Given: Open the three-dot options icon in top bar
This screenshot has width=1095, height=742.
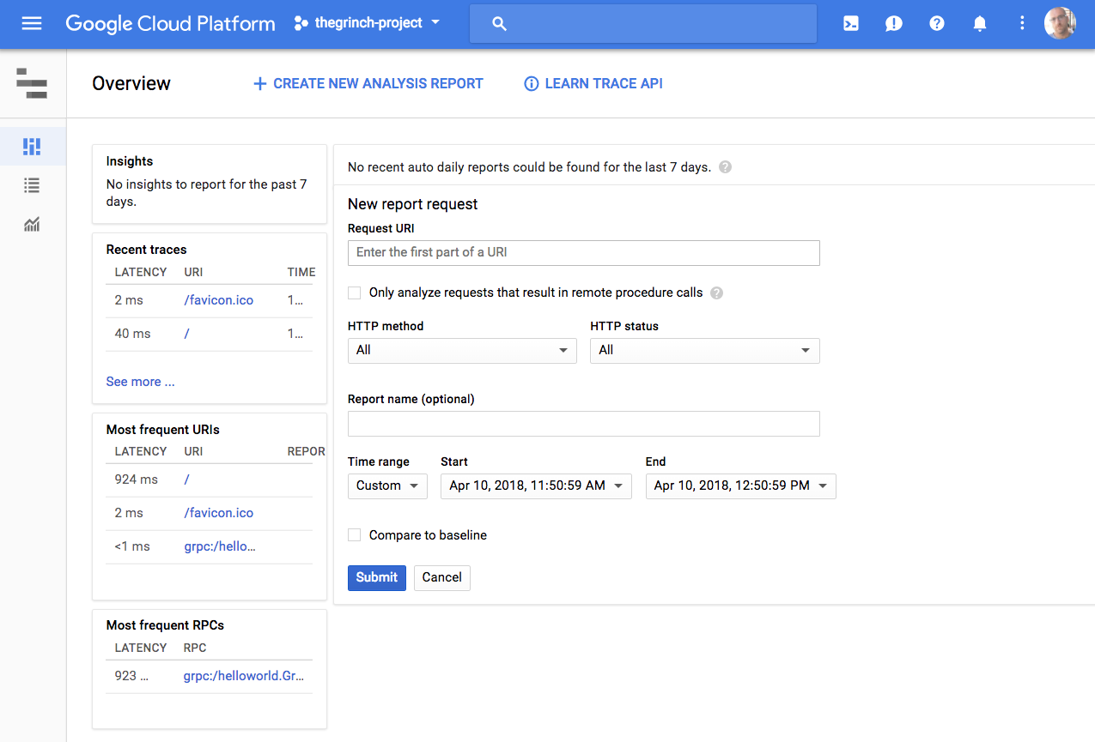Looking at the screenshot, I should [x=1022, y=23].
